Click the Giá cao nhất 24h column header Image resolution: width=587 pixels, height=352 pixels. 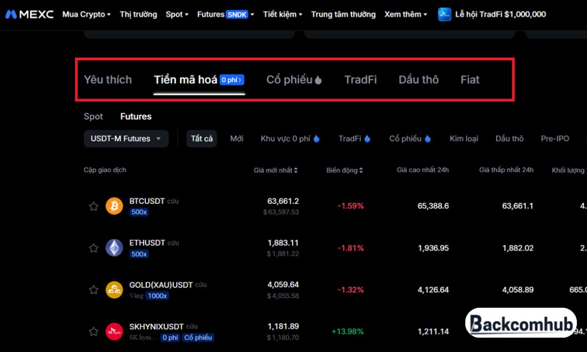[x=423, y=170]
